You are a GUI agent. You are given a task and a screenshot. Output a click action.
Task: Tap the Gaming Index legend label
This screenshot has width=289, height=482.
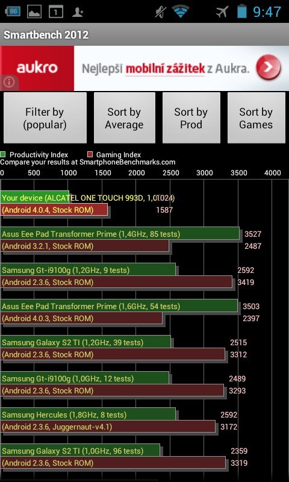119,155
